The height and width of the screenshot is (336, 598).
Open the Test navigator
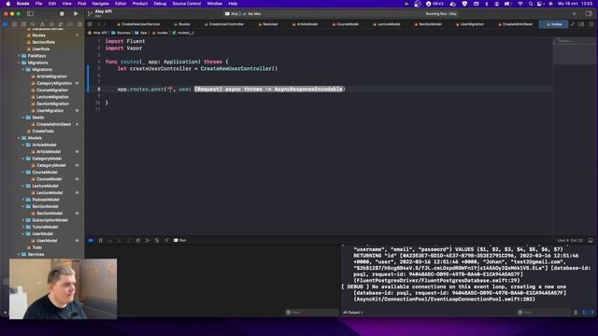coord(51,24)
